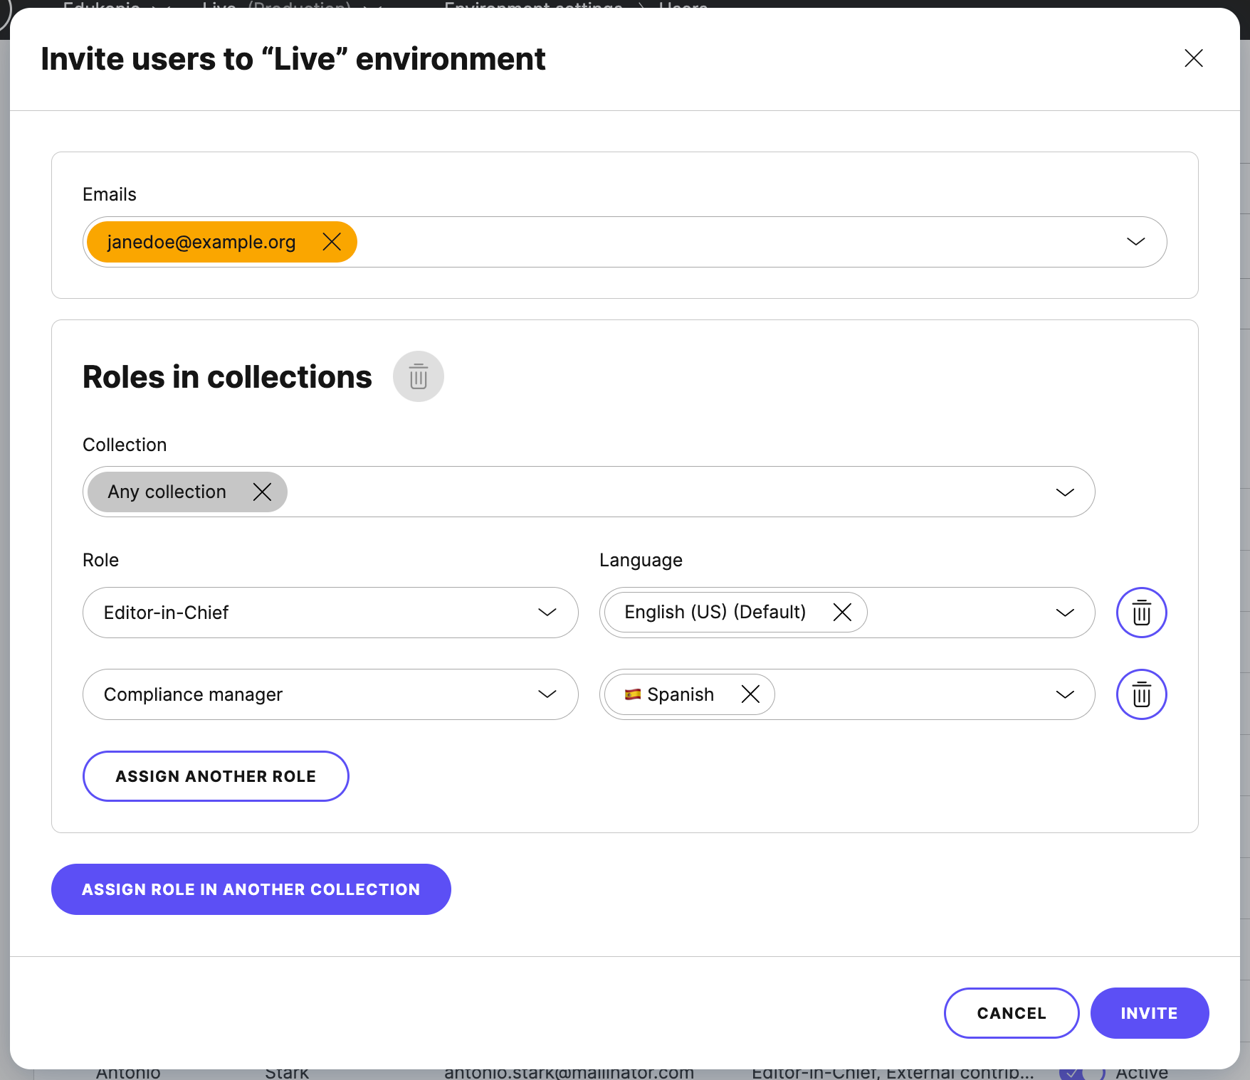Cancel the invitation
1250x1080 pixels.
click(x=1012, y=1013)
